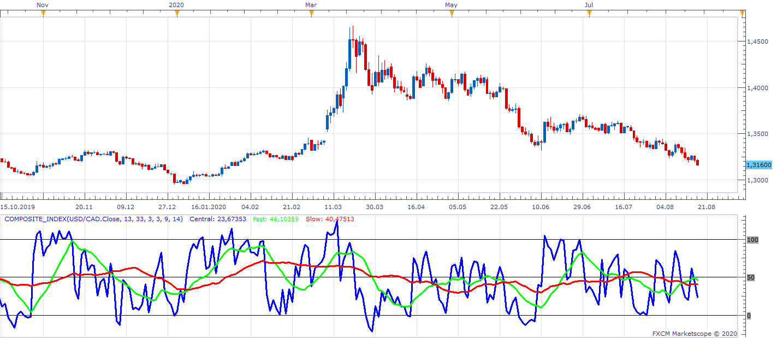Click the 21.02 date label
Image resolution: width=777 pixels, height=338 pixels.
(x=292, y=207)
